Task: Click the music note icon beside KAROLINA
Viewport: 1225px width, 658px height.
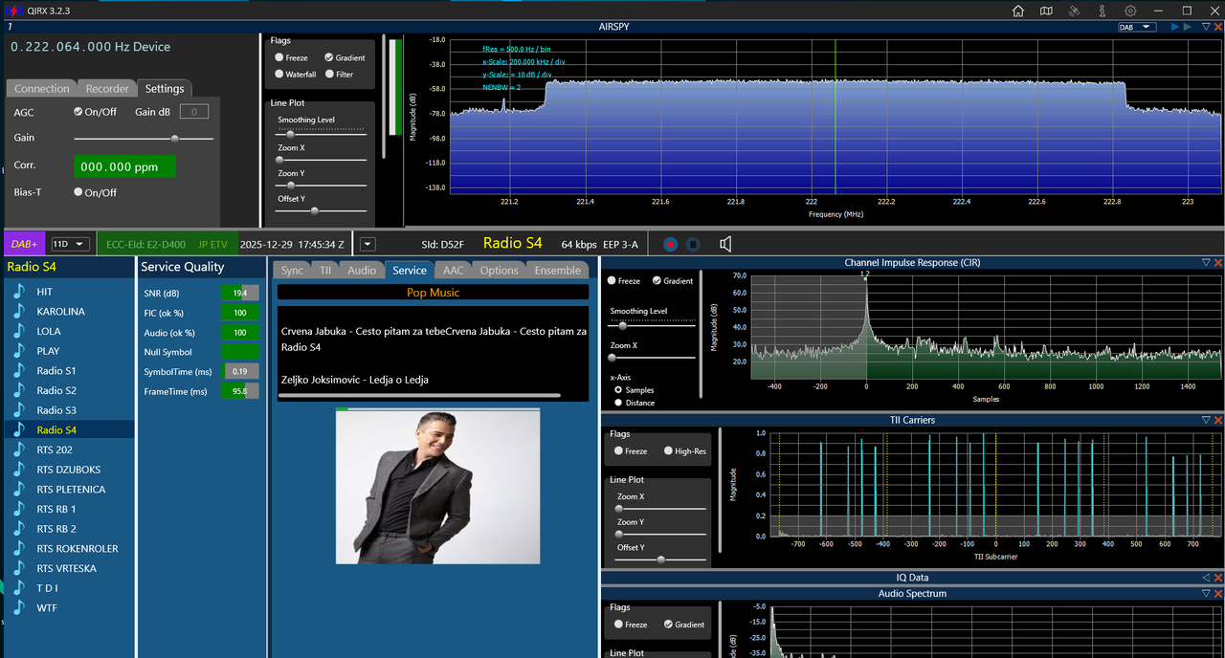Action: pos(19,311)
